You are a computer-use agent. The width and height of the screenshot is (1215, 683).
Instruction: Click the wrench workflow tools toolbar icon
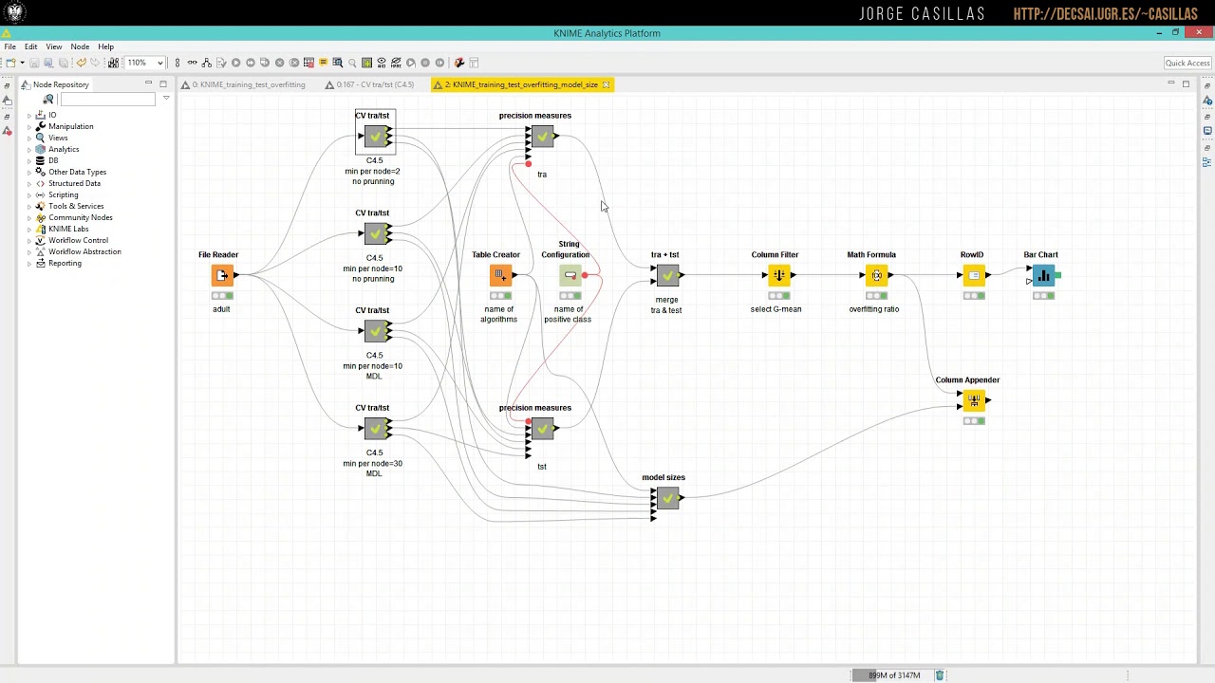tap(459, 63)
